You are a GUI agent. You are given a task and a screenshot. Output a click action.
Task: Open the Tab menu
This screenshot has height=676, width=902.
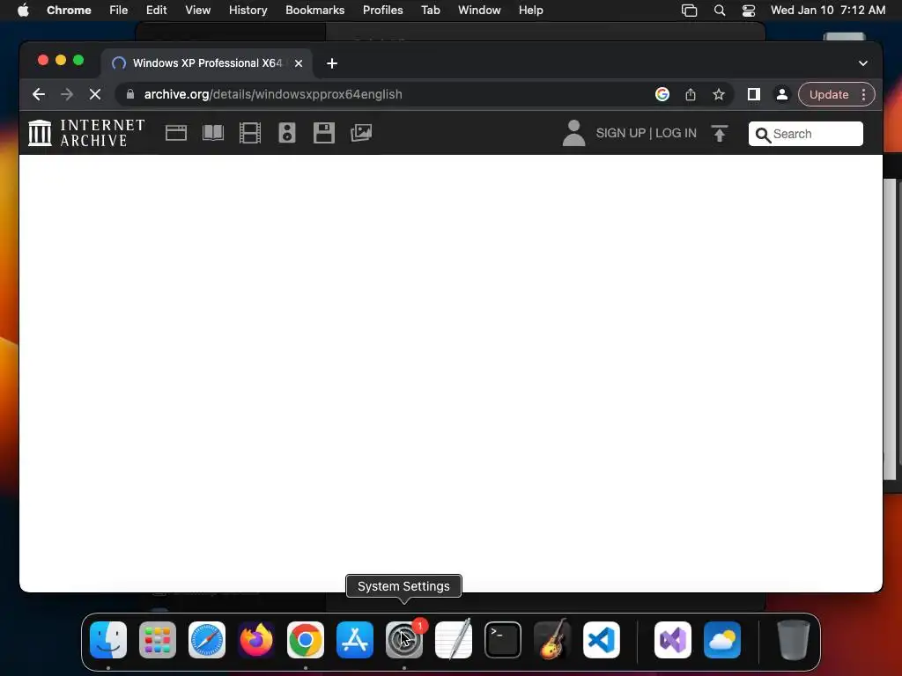tap(431, 11)
